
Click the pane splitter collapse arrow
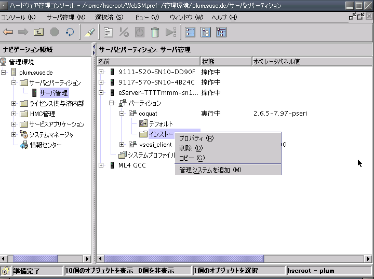click(94, 47)
